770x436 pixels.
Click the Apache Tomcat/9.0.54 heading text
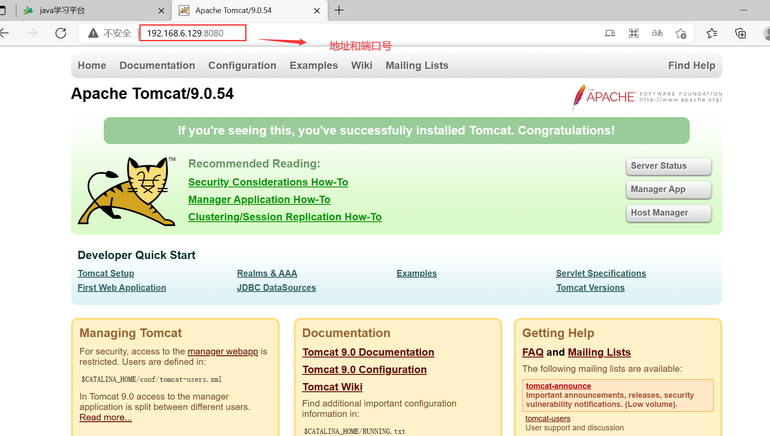152,94
